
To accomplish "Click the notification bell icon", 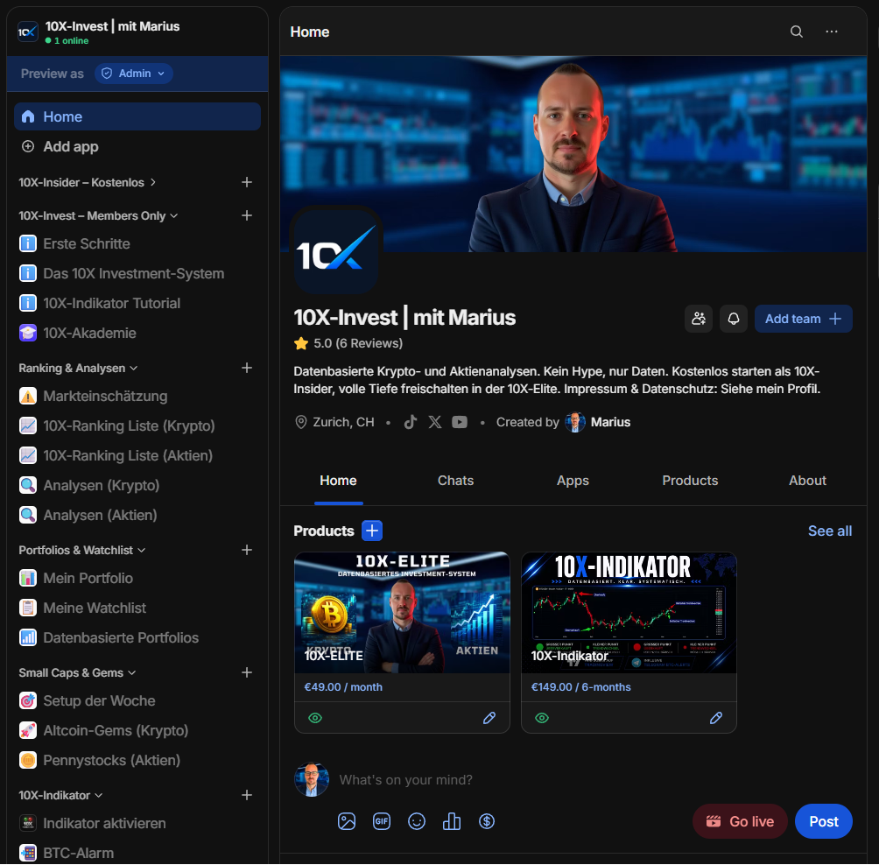I will (x=734, y=319).
